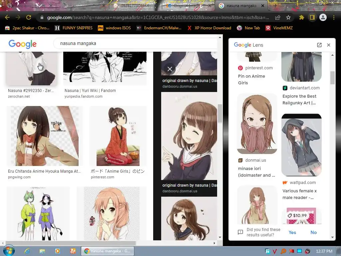341x256 pixels.
Task: Open a new browser tab
Action: tap(275, 5)
